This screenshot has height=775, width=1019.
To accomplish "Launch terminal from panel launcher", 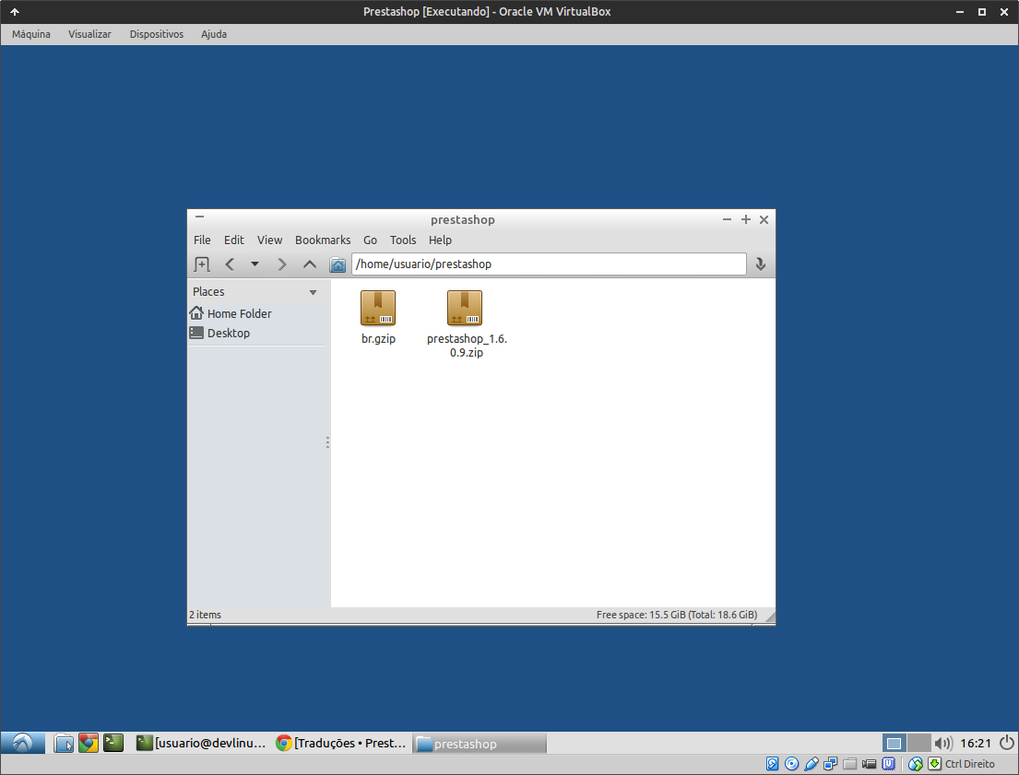I will point(113,743).
